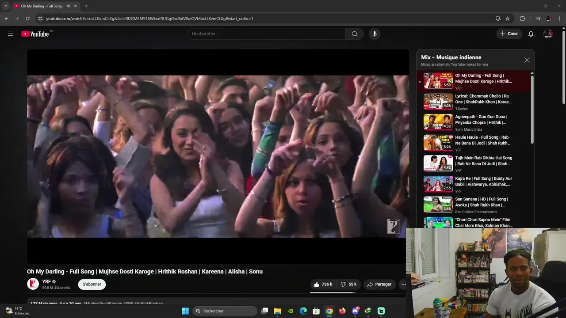
Task: Click the Créer button
Action: [509, 34]
